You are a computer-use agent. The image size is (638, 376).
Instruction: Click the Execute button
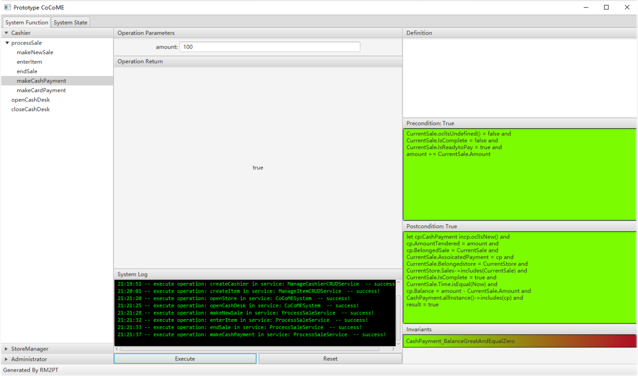point(185,359)
